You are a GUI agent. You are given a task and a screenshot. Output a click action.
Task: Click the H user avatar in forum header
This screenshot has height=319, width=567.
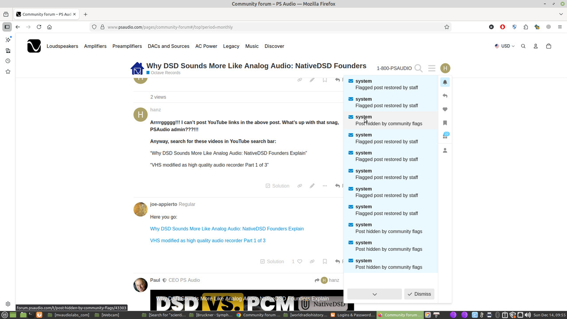coord(445,68)
